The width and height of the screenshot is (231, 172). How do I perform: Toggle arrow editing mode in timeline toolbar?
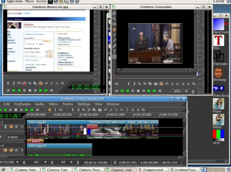click(50, 110)
